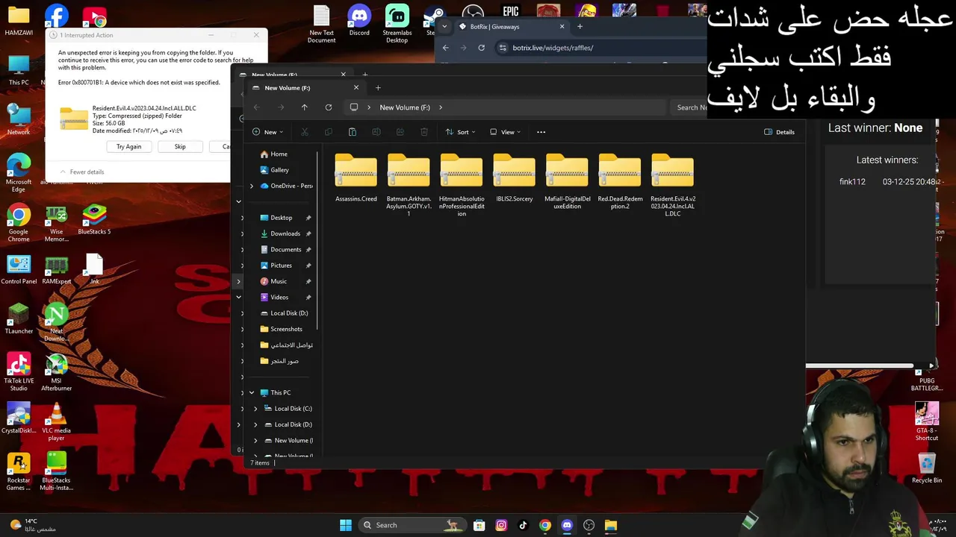Expand Local Disk (D:) under This PC

click(x=255, y=424)
